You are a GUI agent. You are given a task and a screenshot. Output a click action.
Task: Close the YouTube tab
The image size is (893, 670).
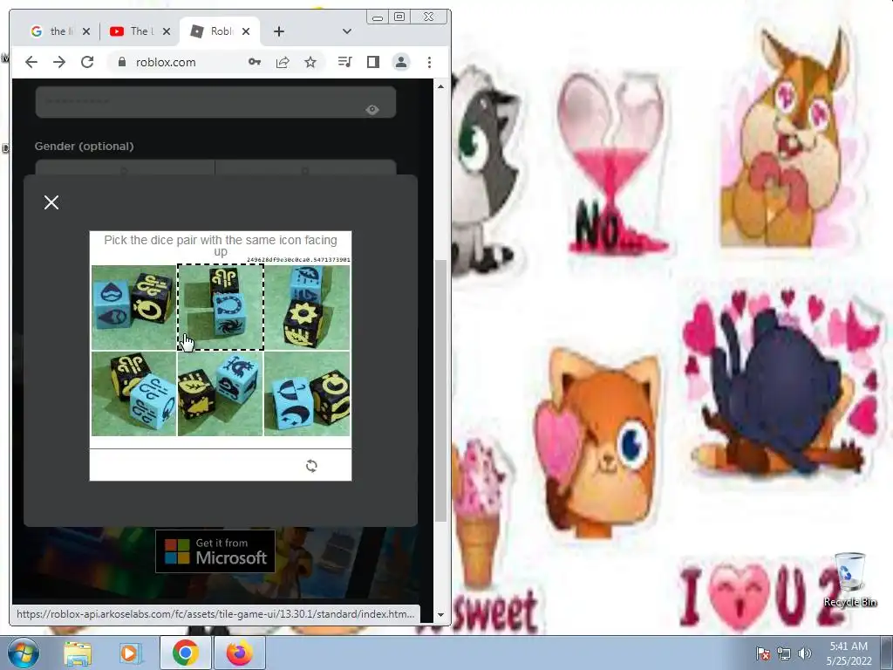(167, 31)
